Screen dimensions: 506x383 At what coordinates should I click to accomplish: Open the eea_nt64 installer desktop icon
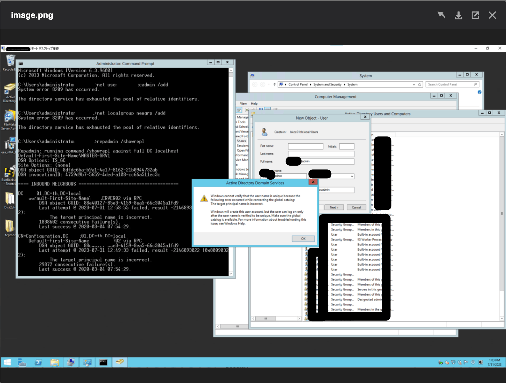[9, 145]
